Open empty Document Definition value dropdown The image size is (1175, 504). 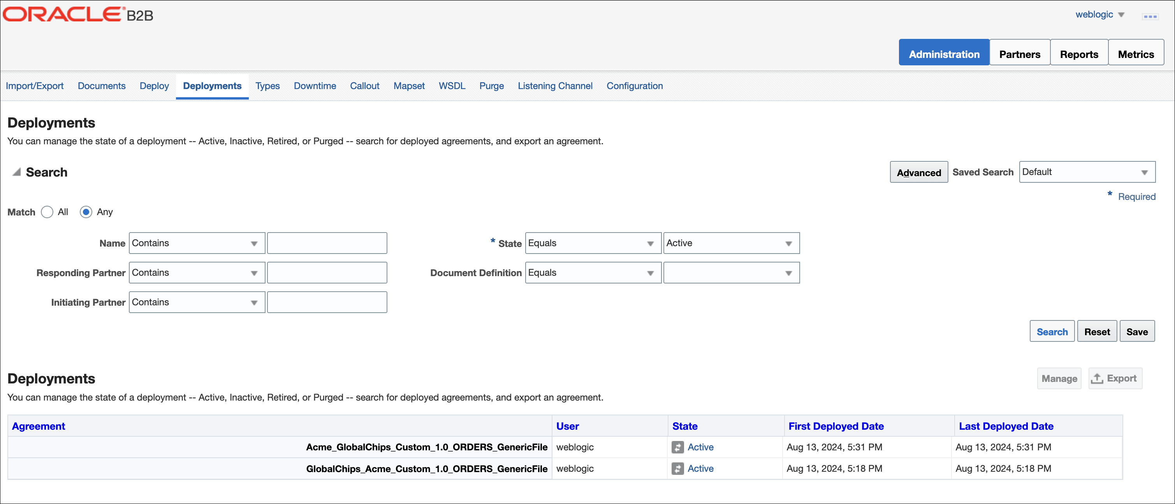731,273
